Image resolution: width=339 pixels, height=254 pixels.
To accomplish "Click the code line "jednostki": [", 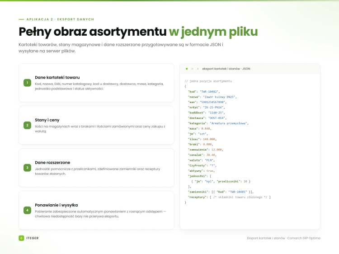I will click(199, 176).
